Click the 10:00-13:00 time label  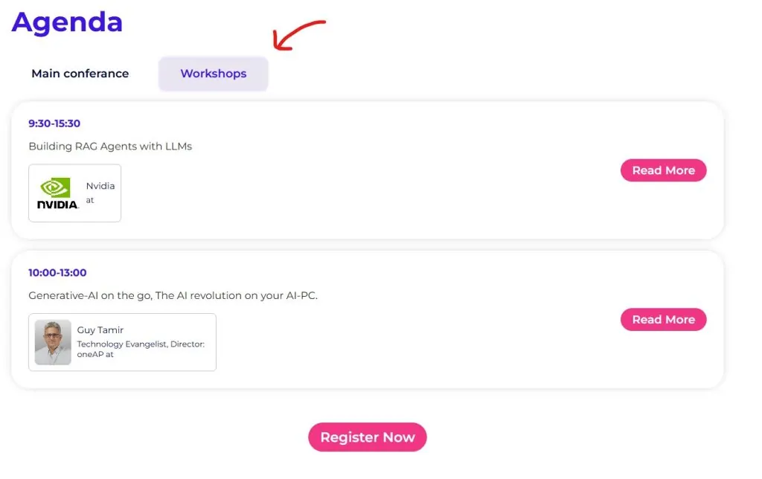[57, 272]
